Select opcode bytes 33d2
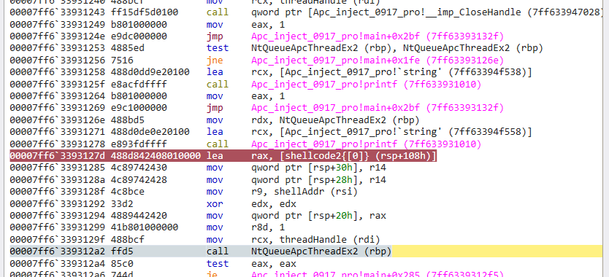This screenshot has width=609, height=277. (122, 204)
